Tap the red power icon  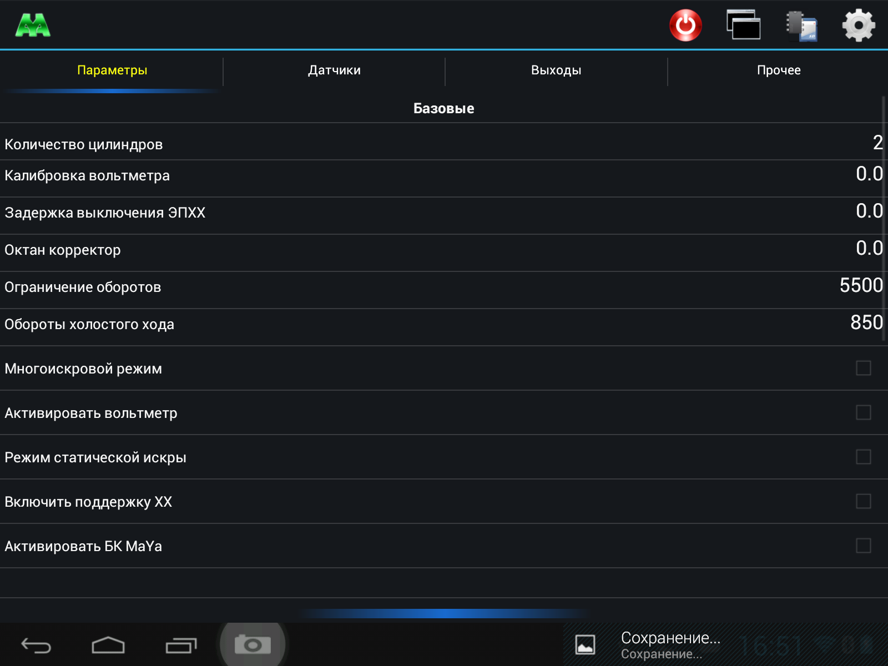(x=685, y=26)
